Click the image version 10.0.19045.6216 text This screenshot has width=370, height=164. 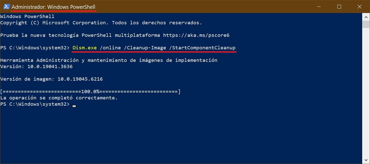80,79
